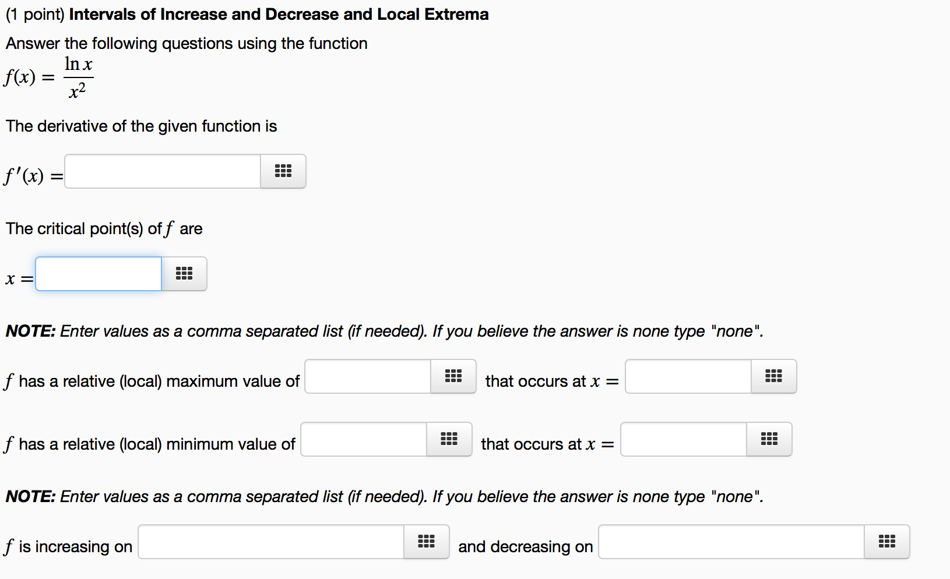Select the critical points answer box
Screen dimensions: 950x579
coord(98,274)
